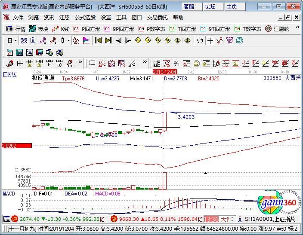Jump to last bar icon

108,40
